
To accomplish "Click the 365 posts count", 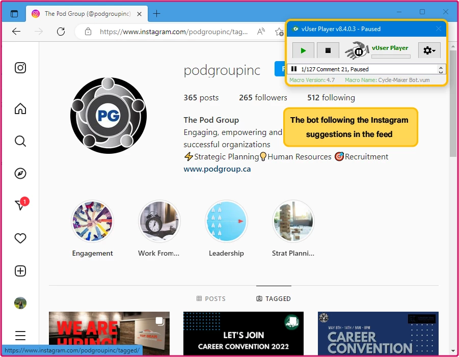I will click(201, 97).
